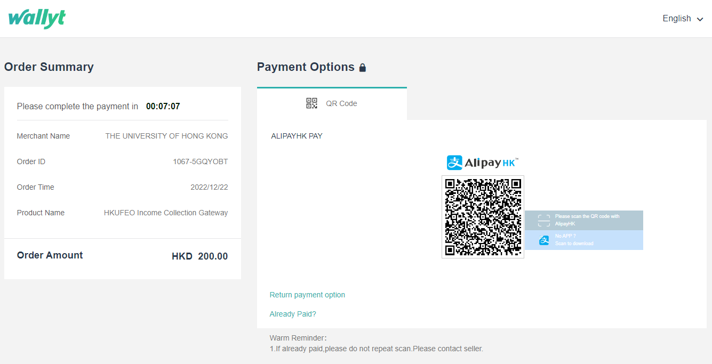Open the English language dropdown

pyautogui.click(x=683, y=19)
